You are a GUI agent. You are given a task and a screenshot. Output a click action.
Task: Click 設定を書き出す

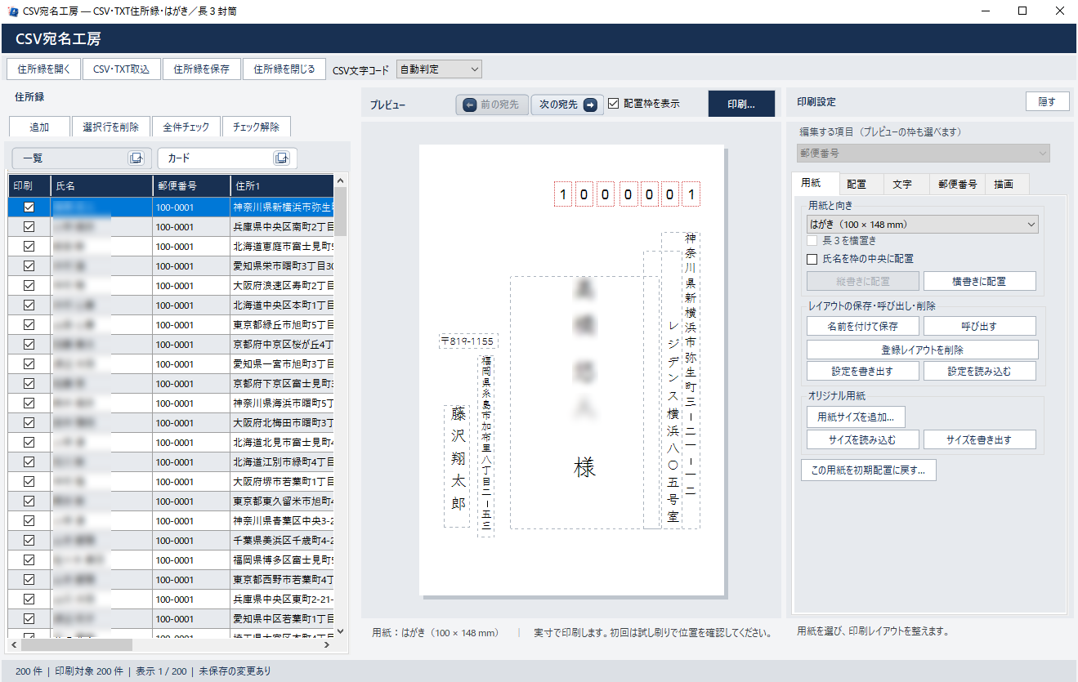(863, 371)
